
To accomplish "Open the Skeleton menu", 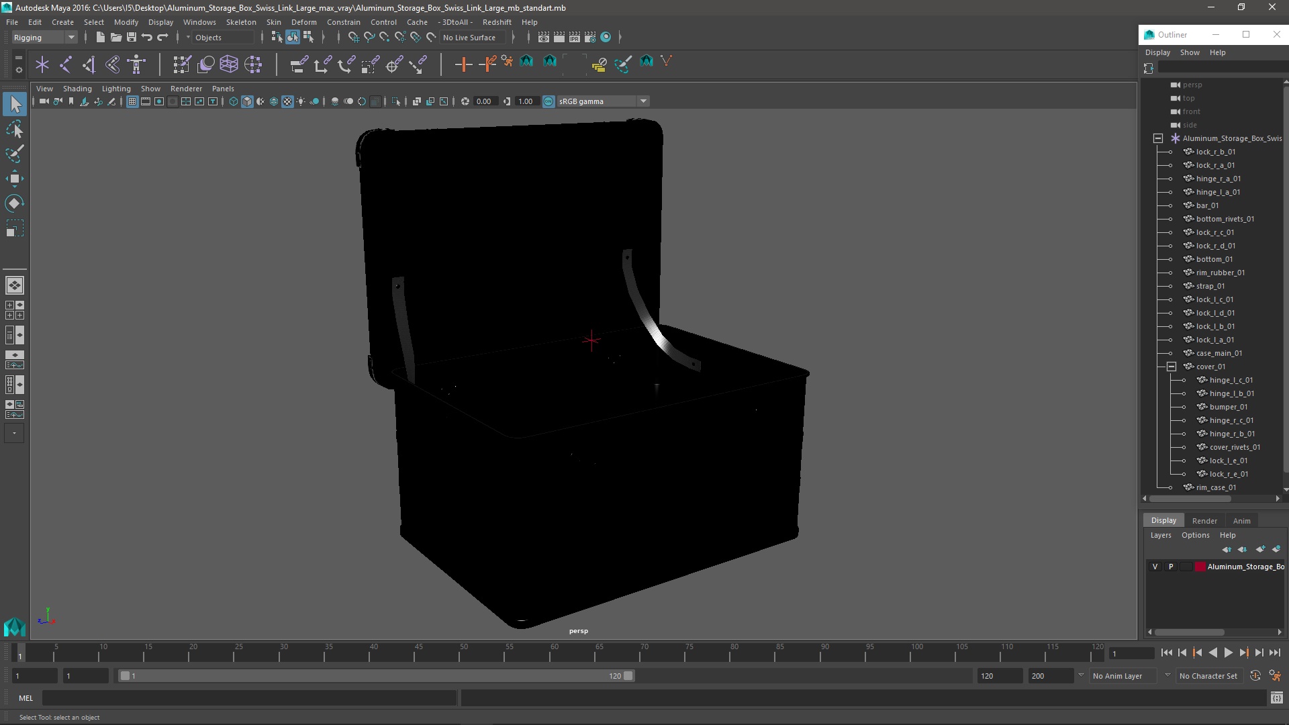I will tap(241, 22).
